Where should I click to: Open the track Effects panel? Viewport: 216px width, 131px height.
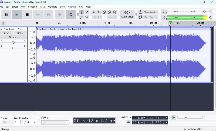tap(13, 37)
